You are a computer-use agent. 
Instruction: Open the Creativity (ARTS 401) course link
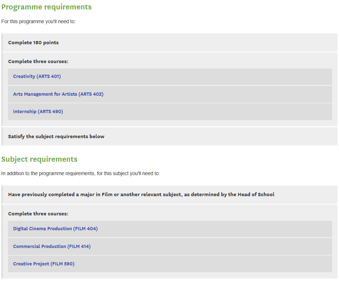37,77
